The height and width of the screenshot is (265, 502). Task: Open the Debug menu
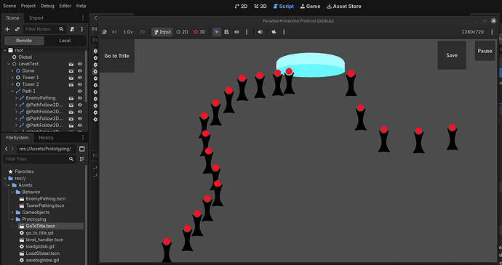[47, 6]
